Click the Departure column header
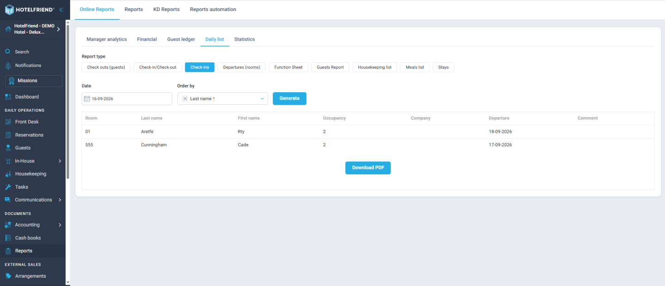The height and width of the screenshot is (286, 665). tap(499, 118)
